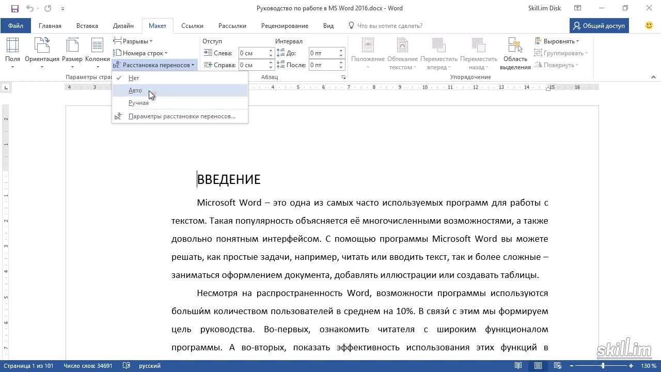Open the Вид tab

click(328, 25)
